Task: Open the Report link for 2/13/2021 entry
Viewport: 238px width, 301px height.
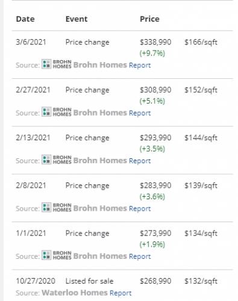Action: pos(140,161)
